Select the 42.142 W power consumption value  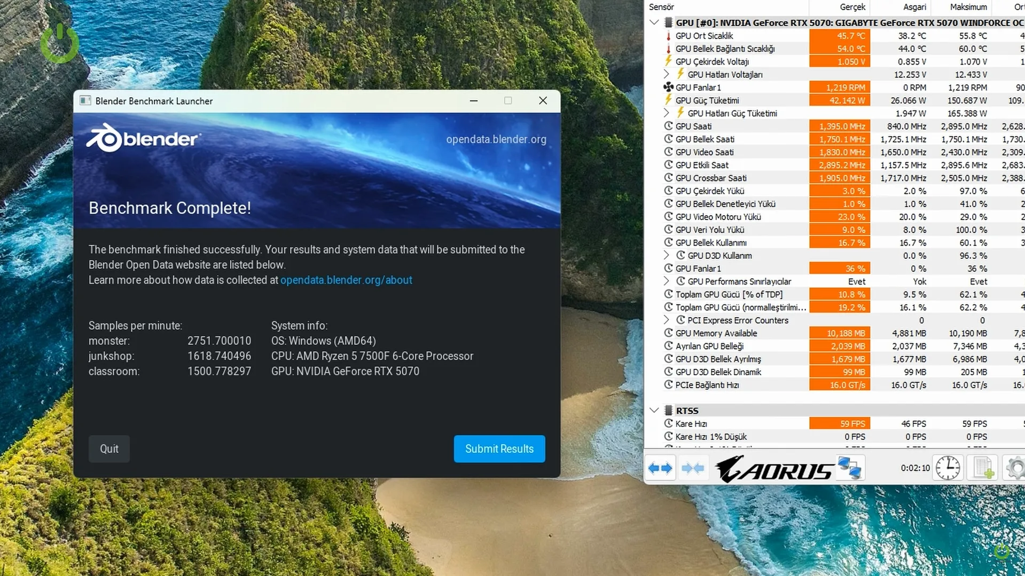click(840, 100)
